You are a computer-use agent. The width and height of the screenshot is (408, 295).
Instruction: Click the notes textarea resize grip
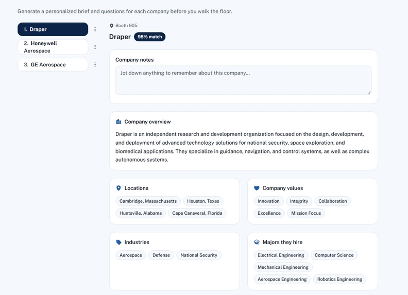[369, 92]
